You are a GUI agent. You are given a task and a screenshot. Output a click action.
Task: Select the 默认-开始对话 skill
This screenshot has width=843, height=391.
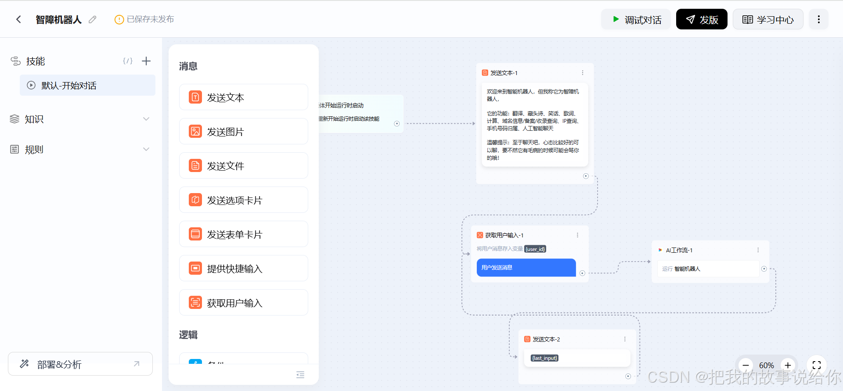(87, 85)
